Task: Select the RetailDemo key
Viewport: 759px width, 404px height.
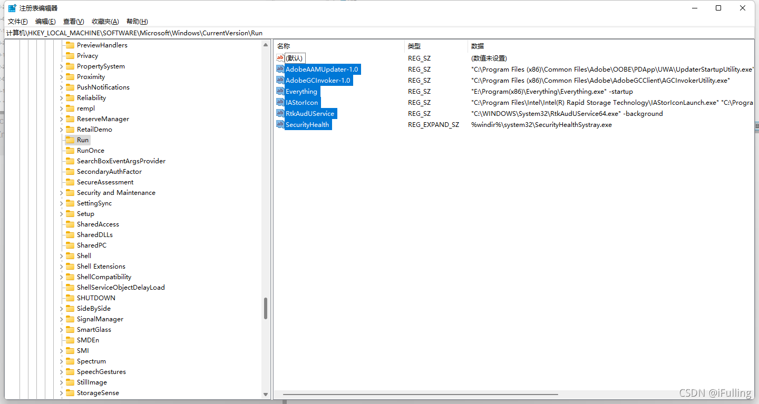Action: point(94,129)
